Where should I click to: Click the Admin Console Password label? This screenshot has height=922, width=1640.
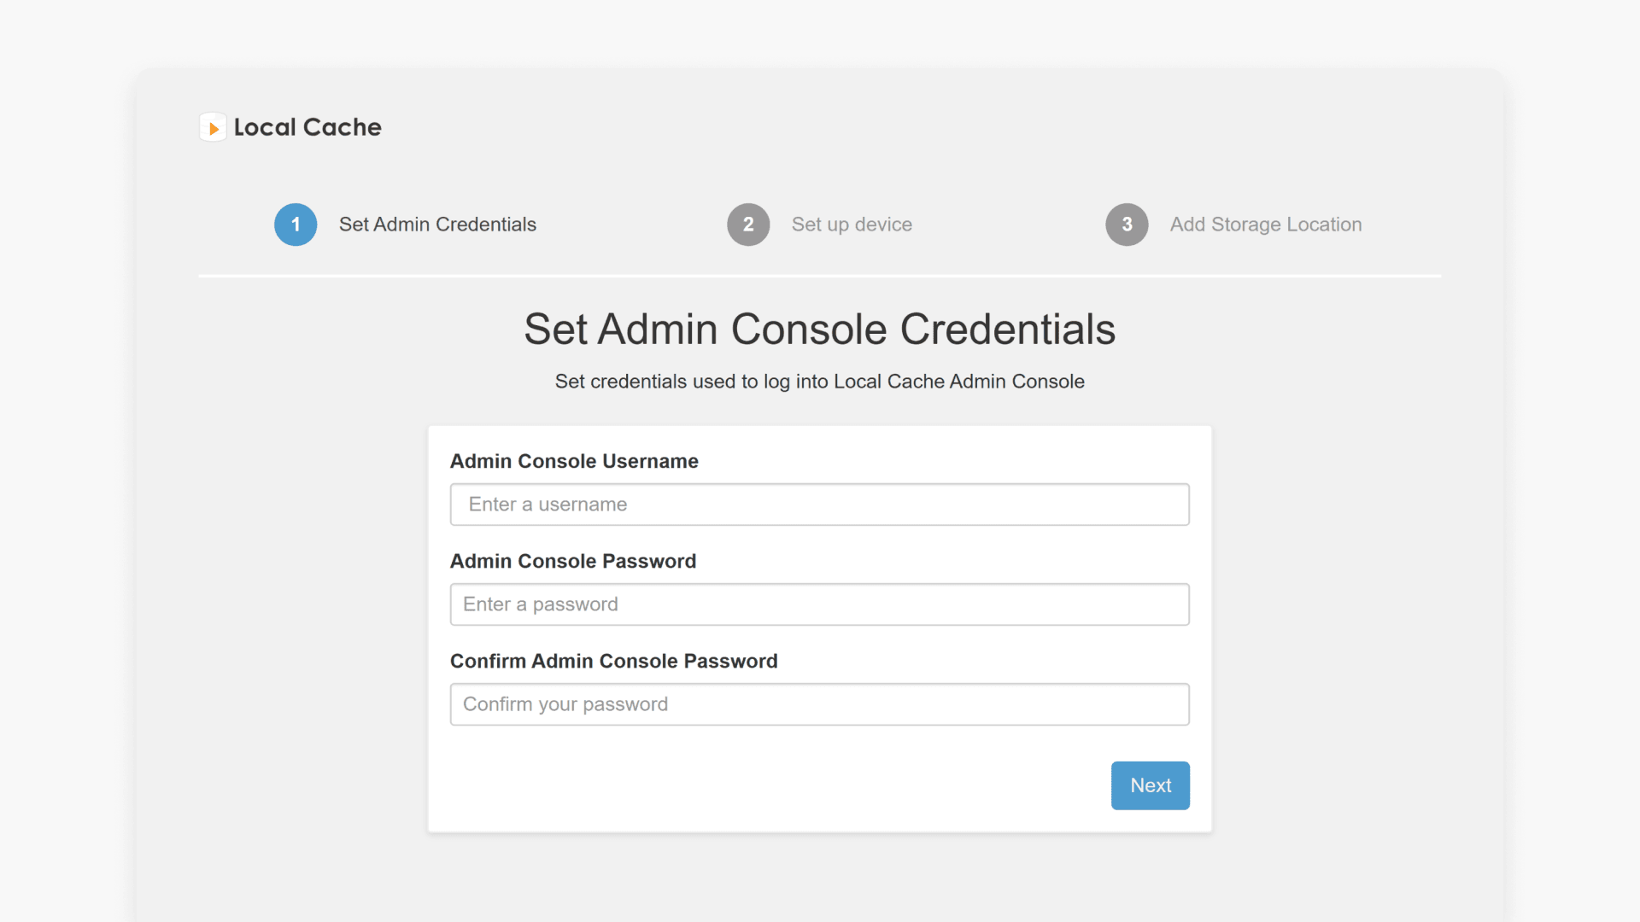[x=573, y=561]
